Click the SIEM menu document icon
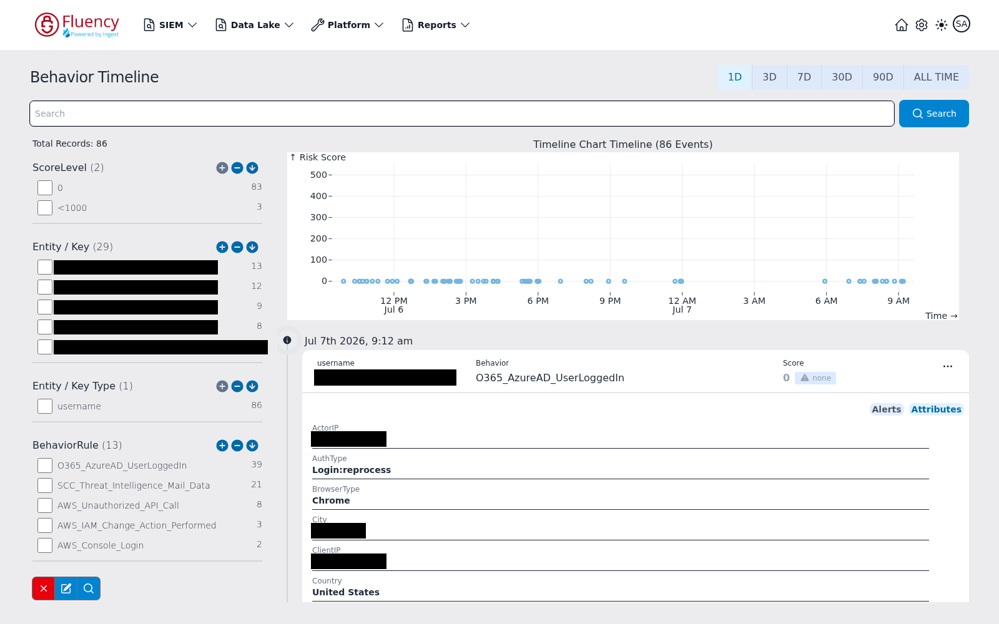 149,25
